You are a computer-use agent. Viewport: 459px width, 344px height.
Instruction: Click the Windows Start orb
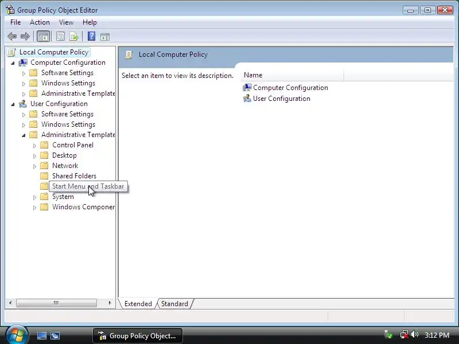(17, 335)
